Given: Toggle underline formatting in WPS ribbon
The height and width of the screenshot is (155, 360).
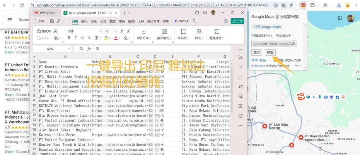Looking at the screenshot, I should pos(82,38).
